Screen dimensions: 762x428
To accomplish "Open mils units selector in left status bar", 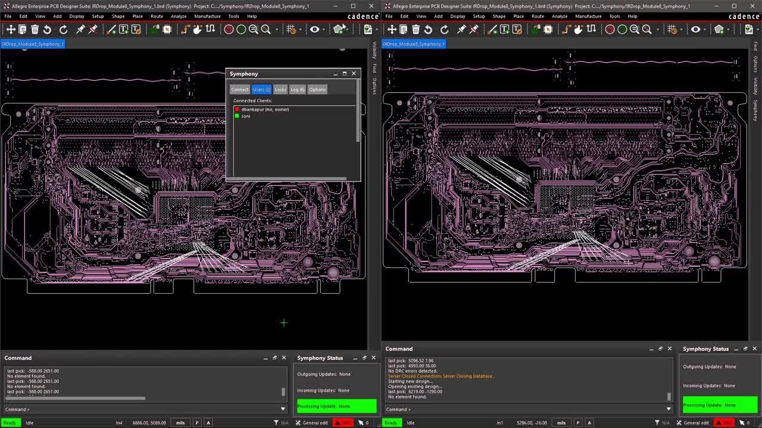I will pyautogui.click(x=180, y=423).
